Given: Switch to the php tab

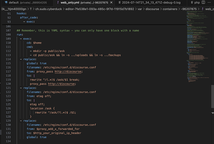Looking at the screenshot, I should click(x=195, y=2).
